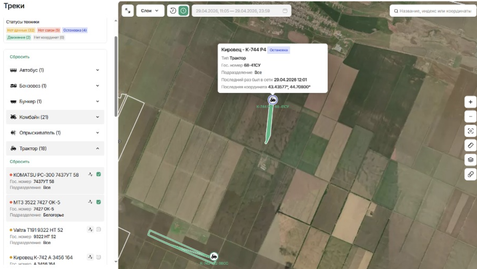Open map layers stack icon
The height and width of the screenshot is (269, 477).
[x=471, y=160]
